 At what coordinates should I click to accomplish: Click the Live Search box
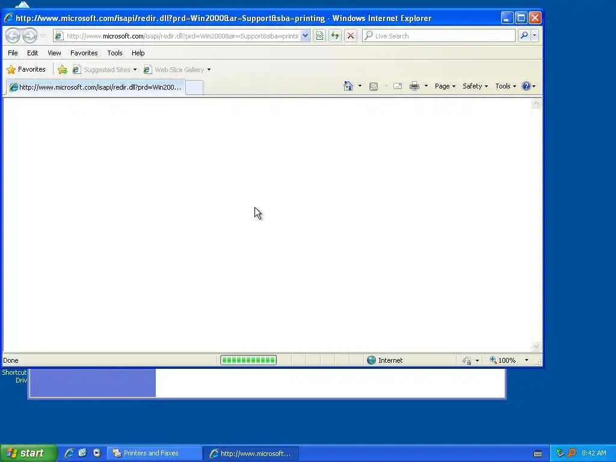pyautogui.click(x=439, y=35)
